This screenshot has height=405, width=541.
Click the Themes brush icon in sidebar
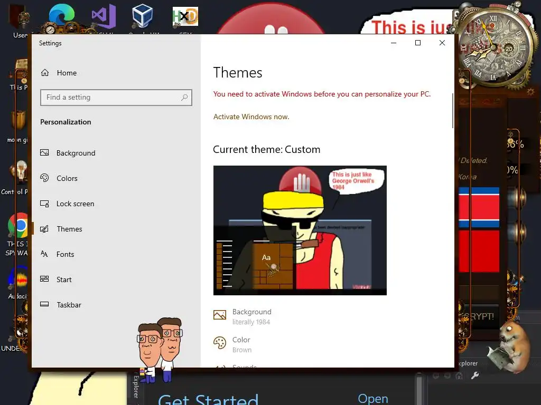tap(44, 229)
